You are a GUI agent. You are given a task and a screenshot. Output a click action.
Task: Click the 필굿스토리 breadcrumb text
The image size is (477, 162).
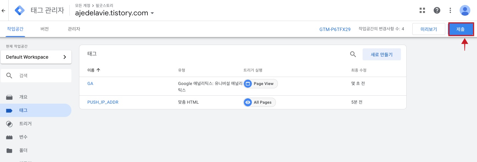pos(104,6)
